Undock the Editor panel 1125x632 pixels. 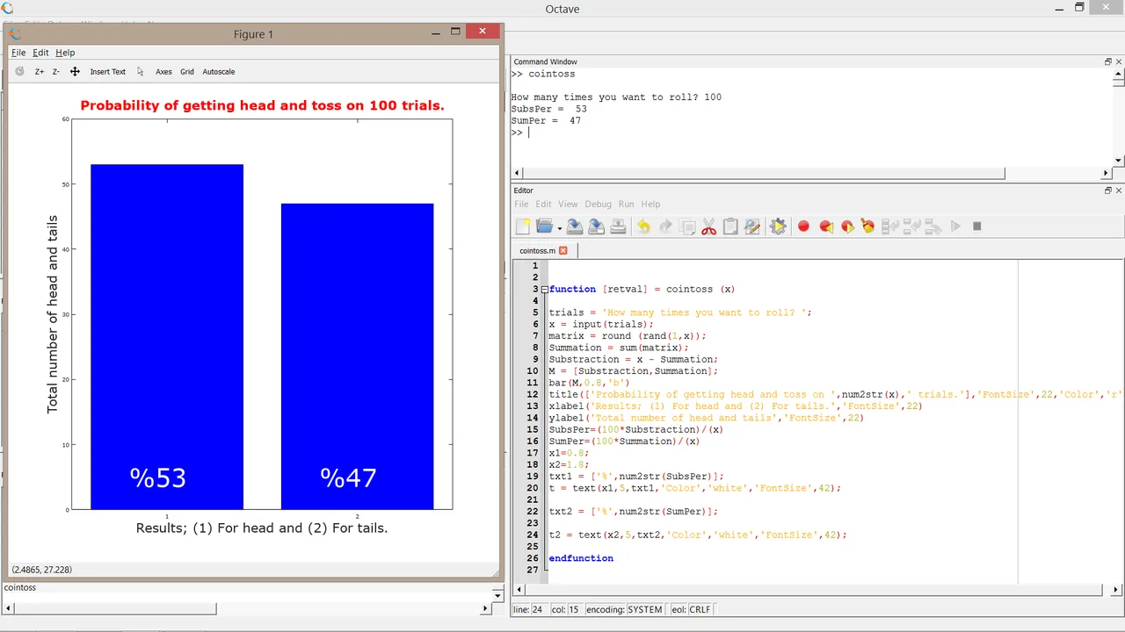click(x=1108, y=190)
